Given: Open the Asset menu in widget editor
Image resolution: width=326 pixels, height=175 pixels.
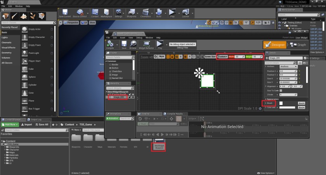Looking at the screenshot, I should [x=122, y=38].
